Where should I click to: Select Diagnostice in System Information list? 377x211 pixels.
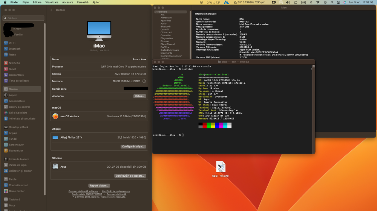point(167,38)
